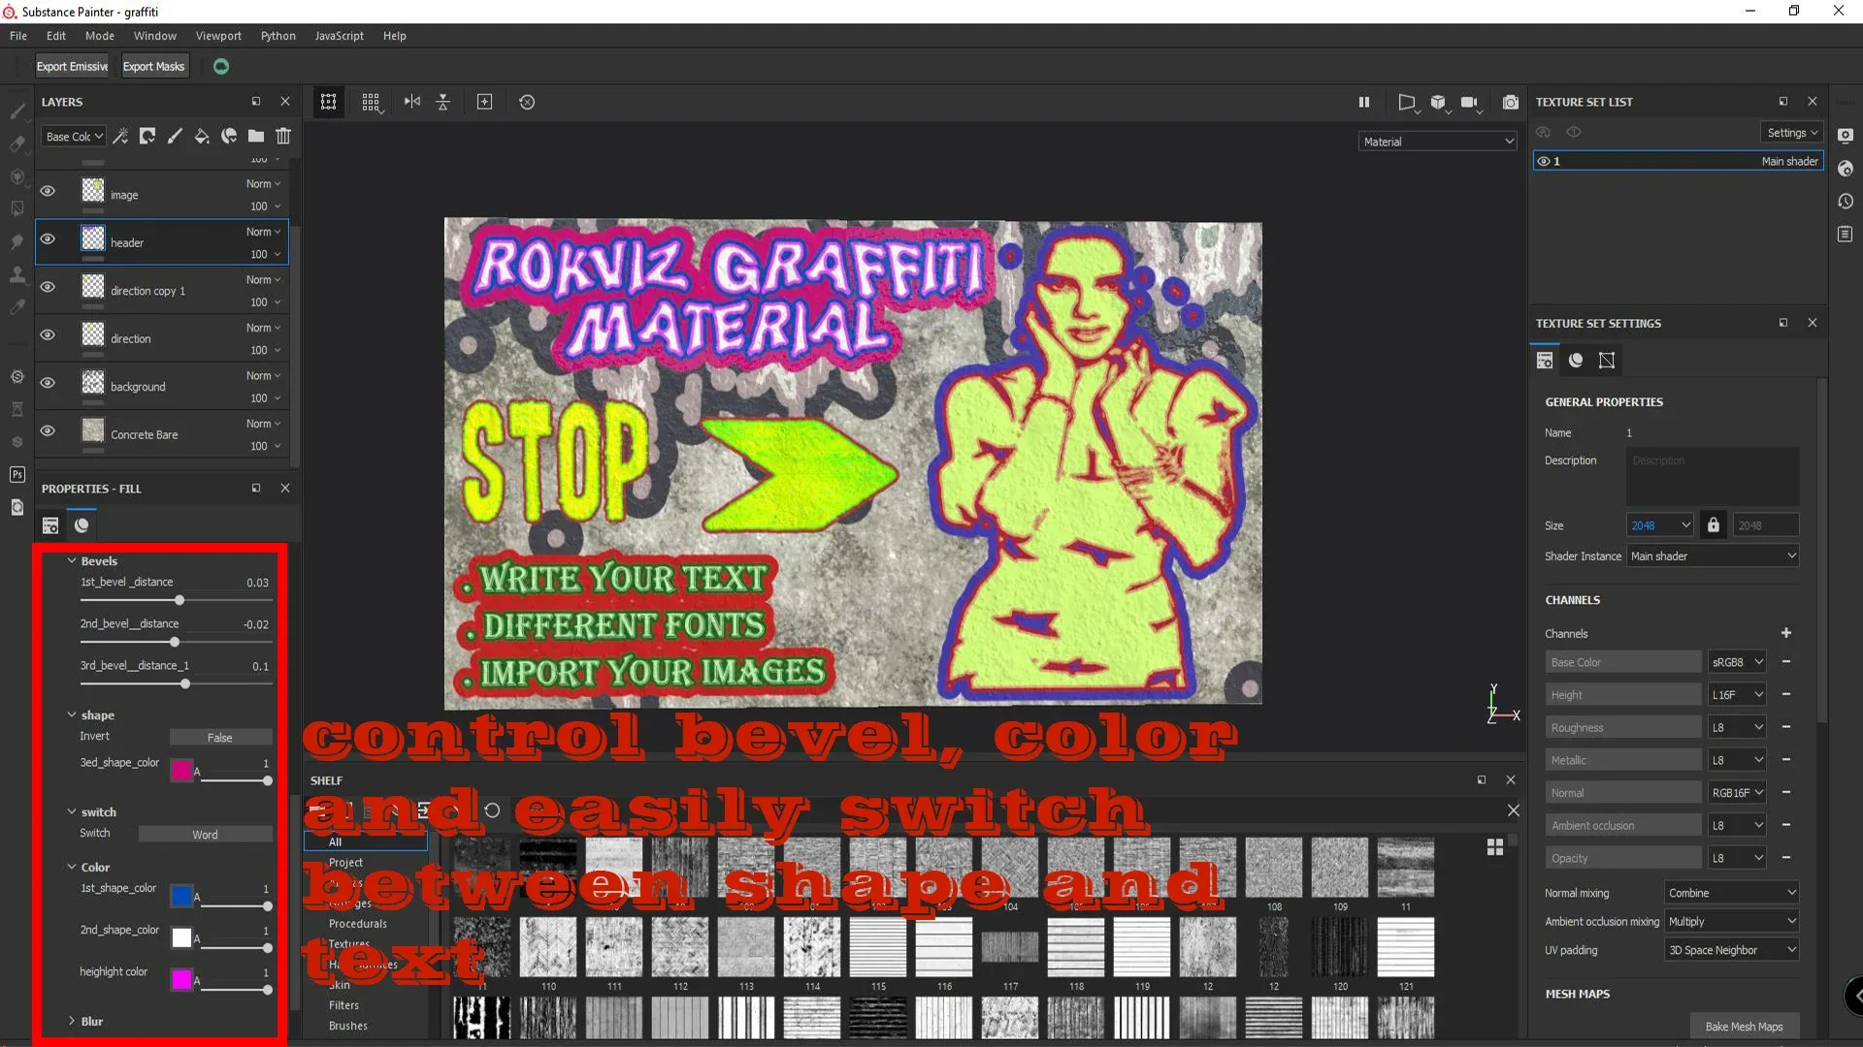Open Log icon on right sidebar
The height and width of the screenshot is (1047, 1863).
point(1846,235)
